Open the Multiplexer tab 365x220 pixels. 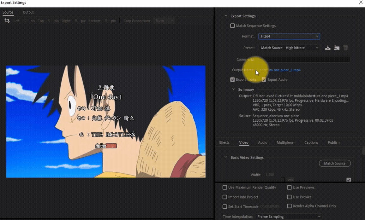(285, 142)
